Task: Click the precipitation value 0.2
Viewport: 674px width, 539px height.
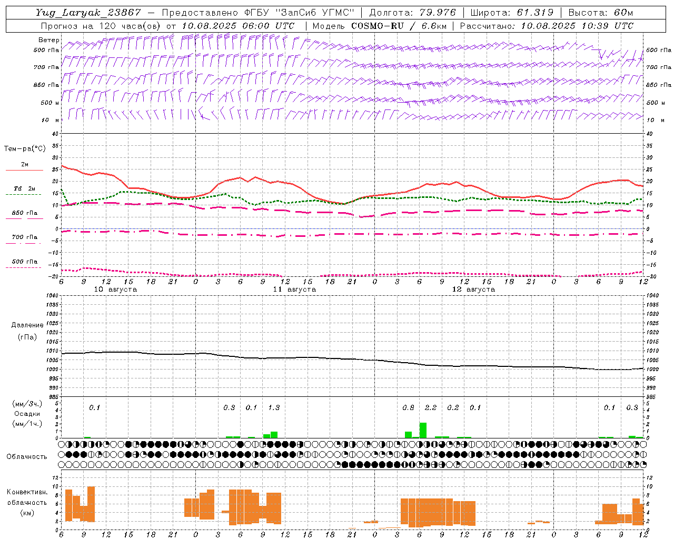Action: (x=453, y=408)
